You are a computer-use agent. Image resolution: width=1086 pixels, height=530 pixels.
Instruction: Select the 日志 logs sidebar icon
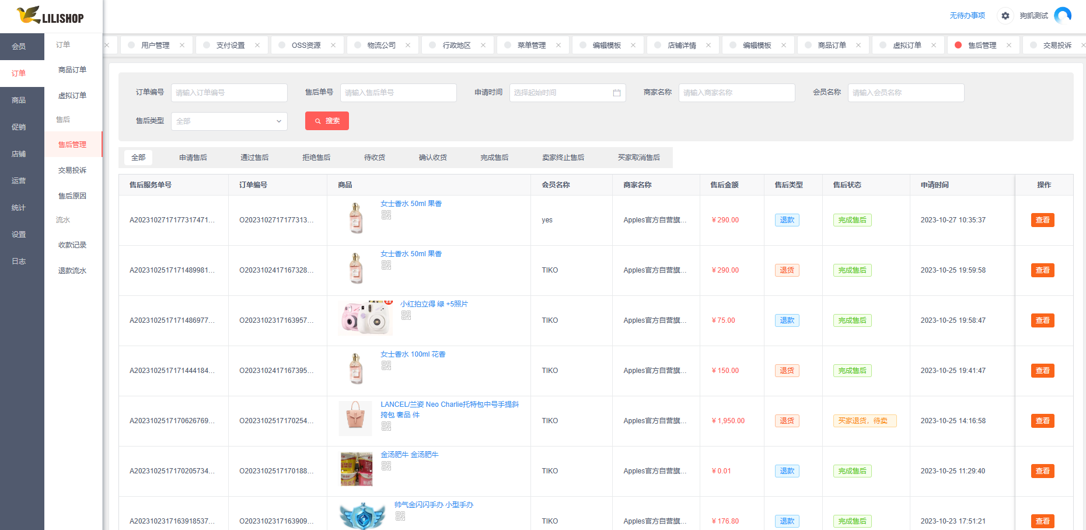point(18,261)
